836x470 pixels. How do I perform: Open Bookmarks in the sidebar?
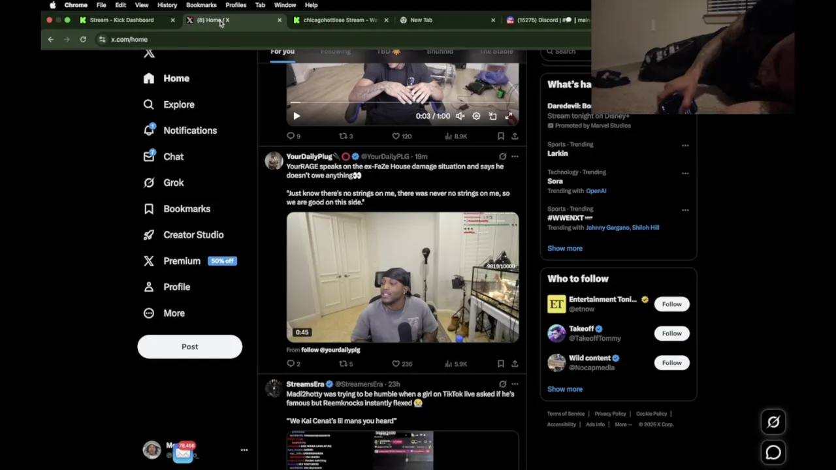(178, 209)
